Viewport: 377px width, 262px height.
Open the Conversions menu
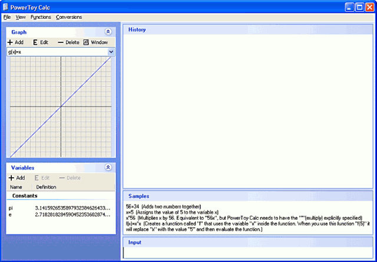69,17
